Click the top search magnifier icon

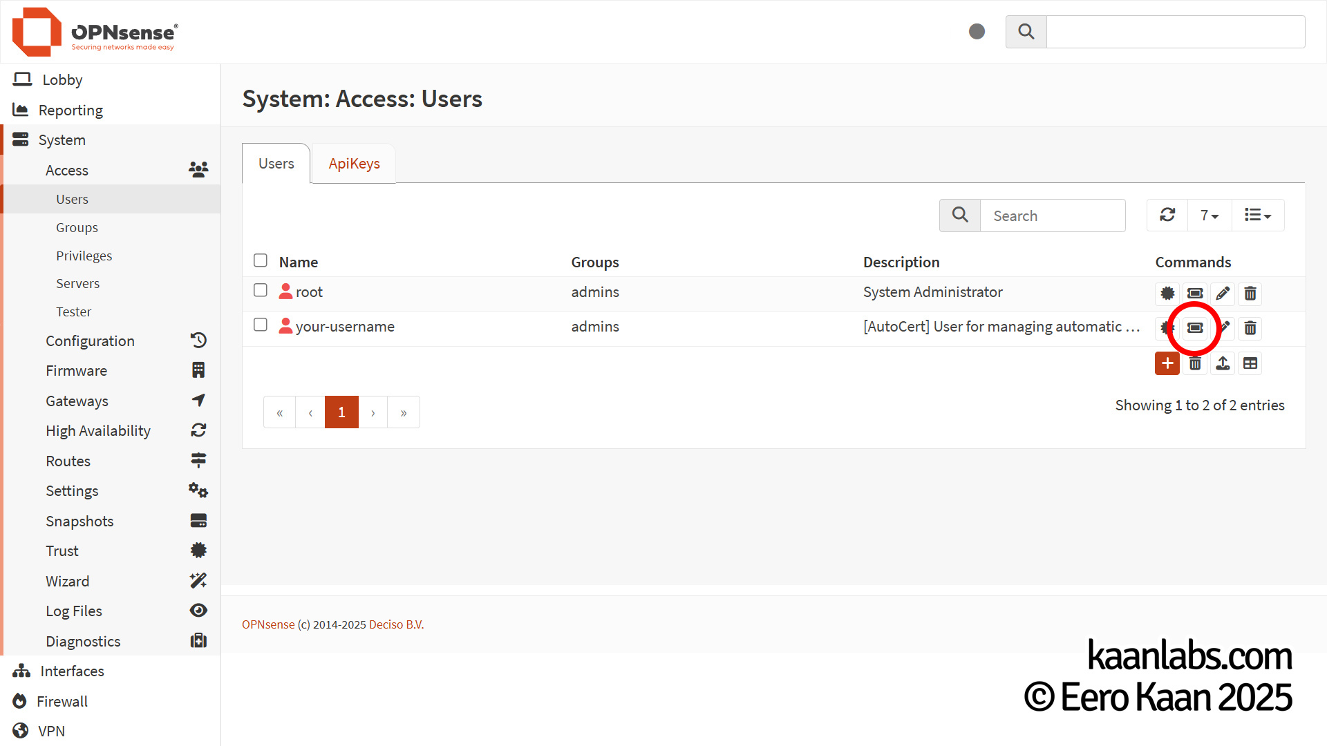pyautogui.click(x=1026, y=32)
